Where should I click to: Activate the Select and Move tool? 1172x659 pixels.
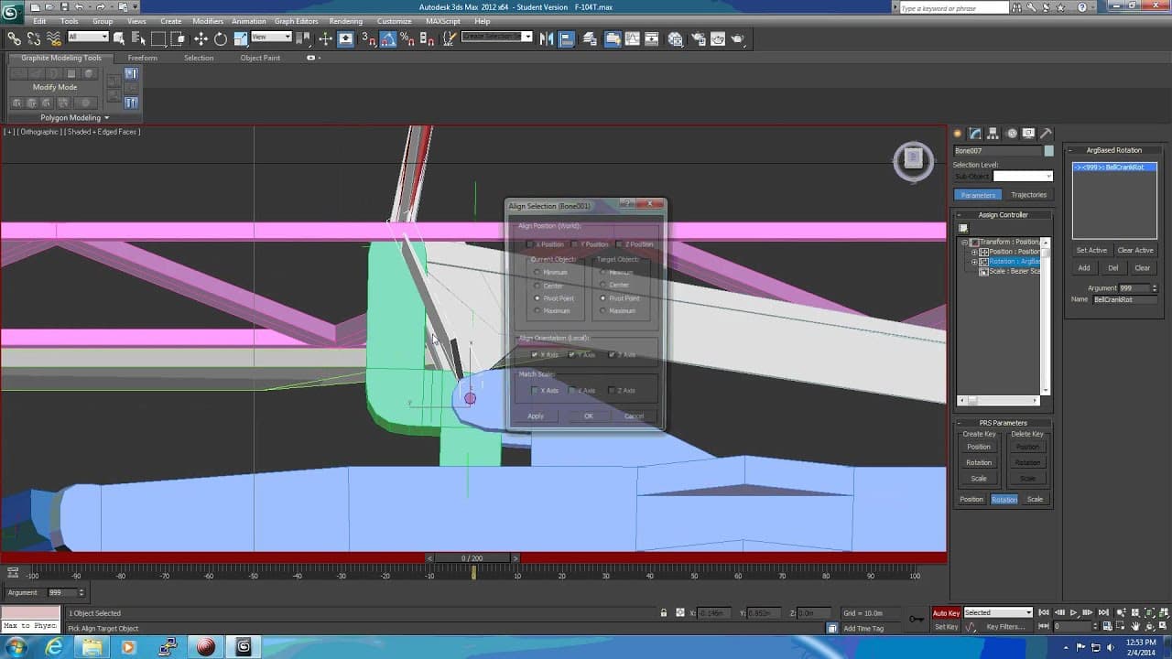[201, 38]
